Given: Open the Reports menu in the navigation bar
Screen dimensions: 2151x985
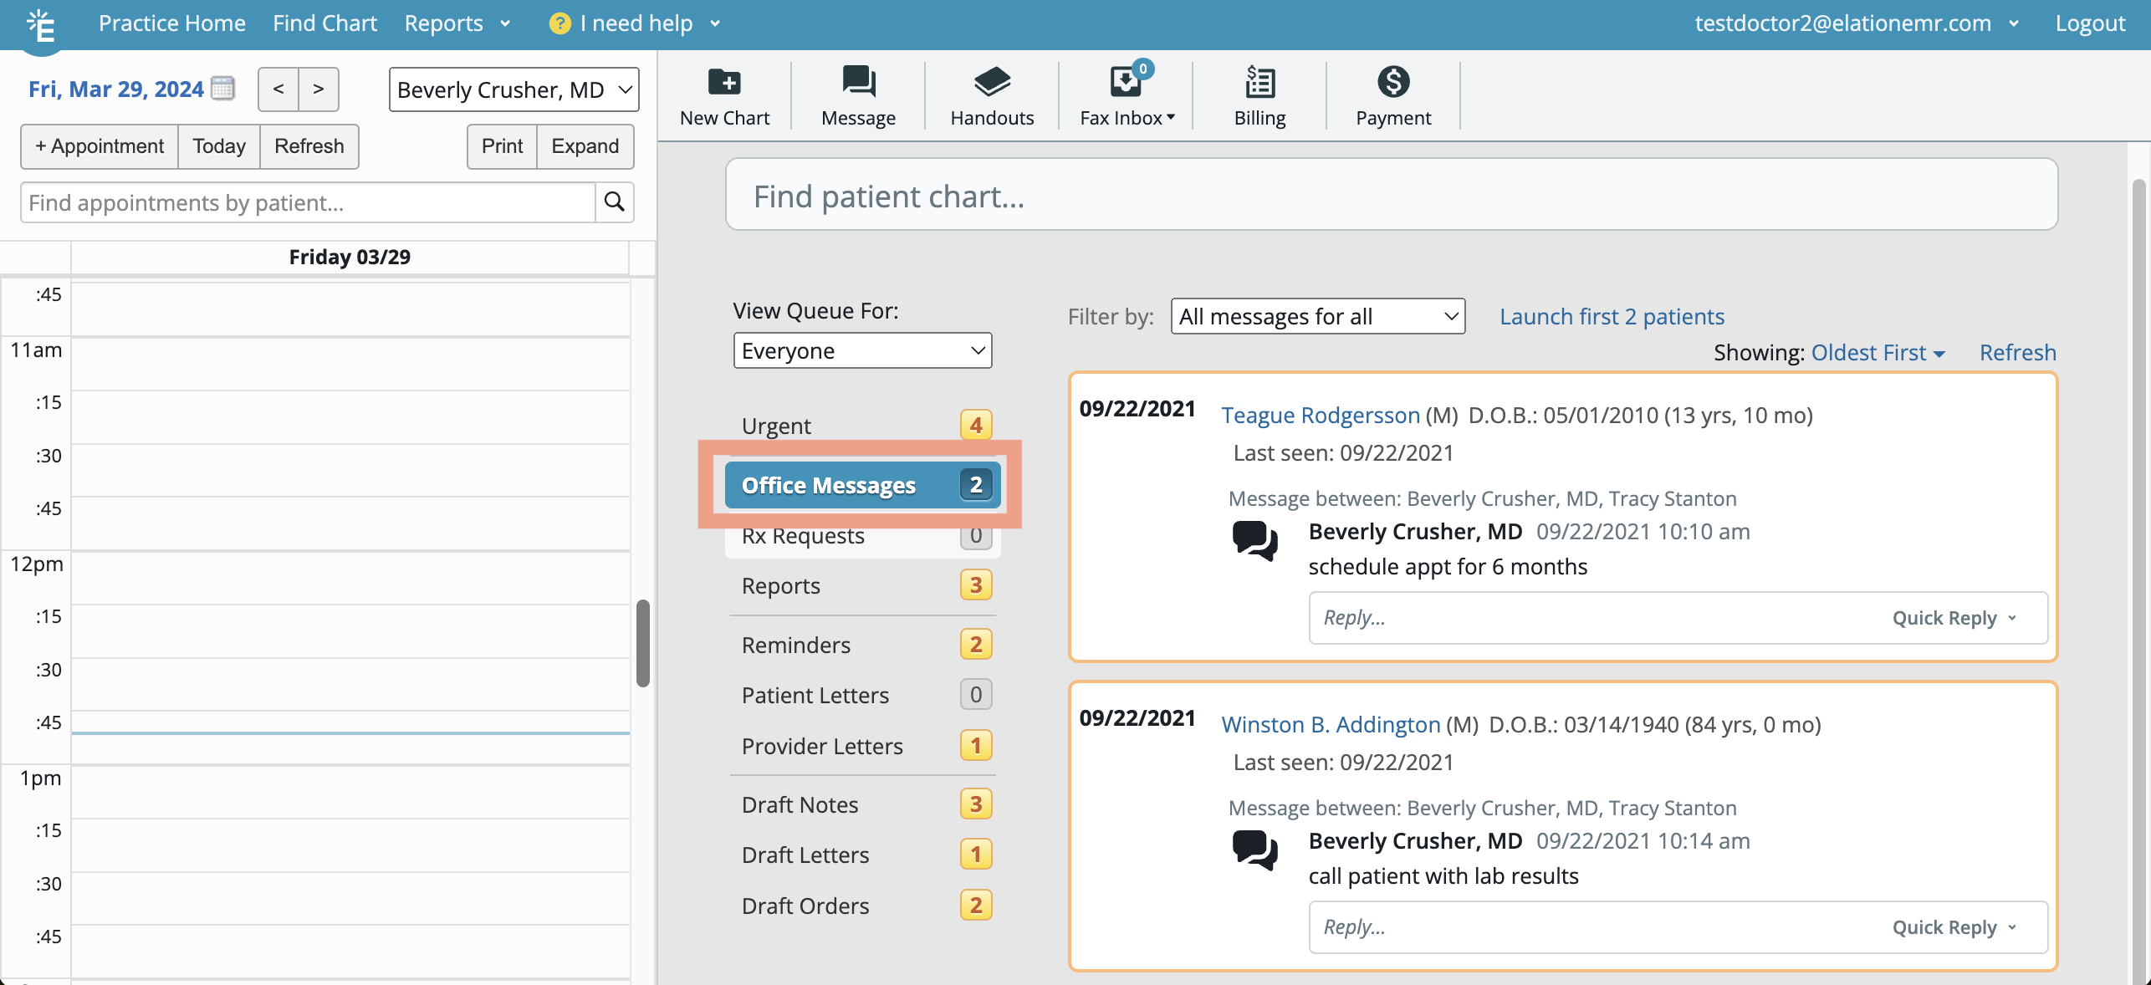Looking at the screenshot, I should coord(457,23).
